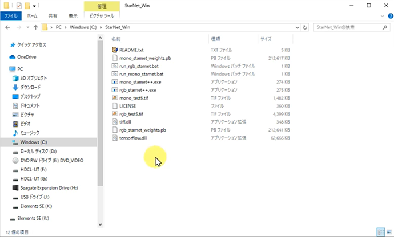This screenshot has height=237, width=394.
Task: Click the Up one level arrow
Action: [x=36, y=27]
